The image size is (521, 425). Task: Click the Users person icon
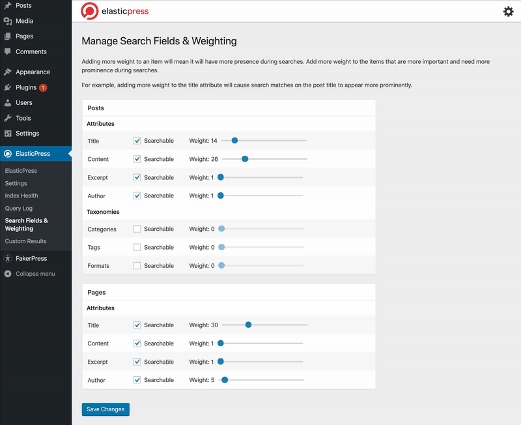(x=8, y=103)
